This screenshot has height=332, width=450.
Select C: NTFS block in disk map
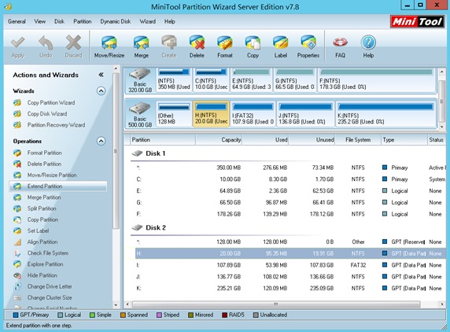(x=211, y=80)
